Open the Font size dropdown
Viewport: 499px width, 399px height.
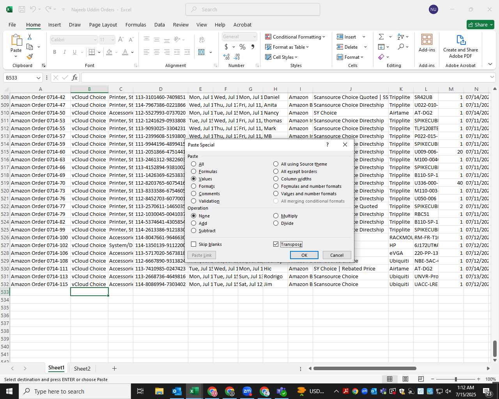pos(113,40)
